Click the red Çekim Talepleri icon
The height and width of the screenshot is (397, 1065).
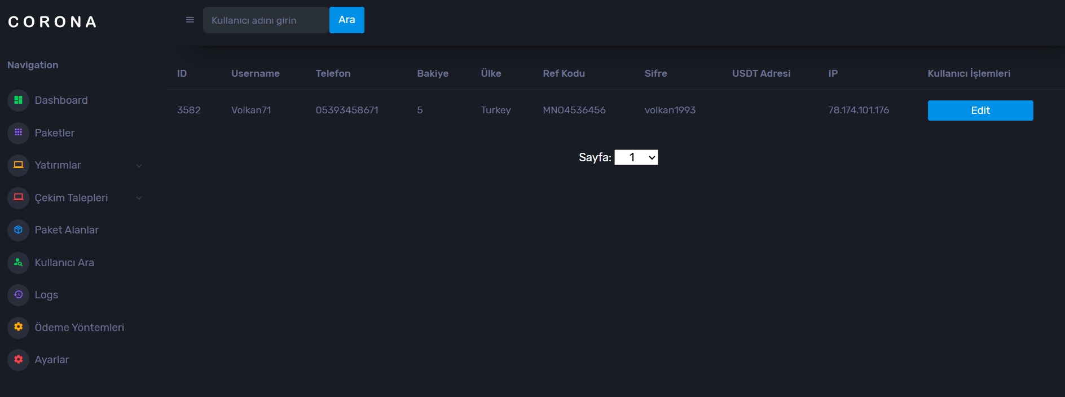[18, 197]
